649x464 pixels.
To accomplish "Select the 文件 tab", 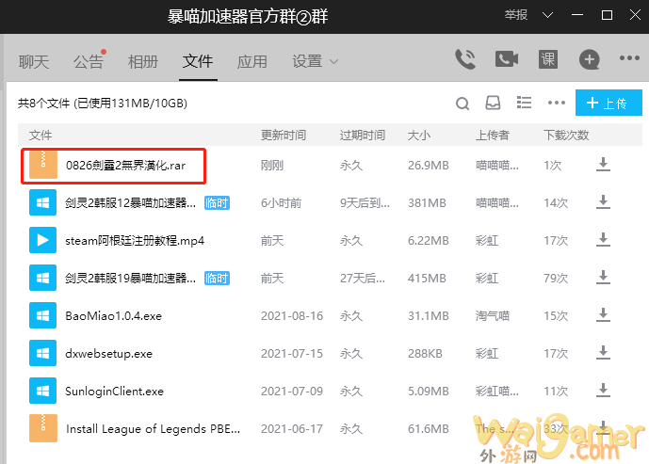I will [x=198, y=61].
